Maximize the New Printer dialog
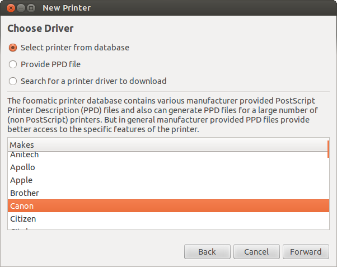The width and height of the screenshot is (337, 267). click(31, 8)
